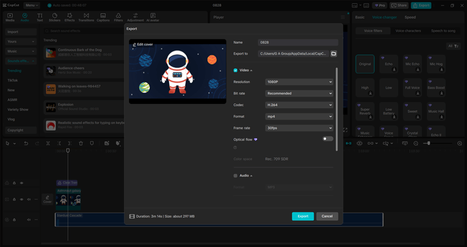The height and width of the screenshot is (247, 467).
Task: Hide the Astronaut galaxy video track with eye icon
Action: (x=21, y=200)
